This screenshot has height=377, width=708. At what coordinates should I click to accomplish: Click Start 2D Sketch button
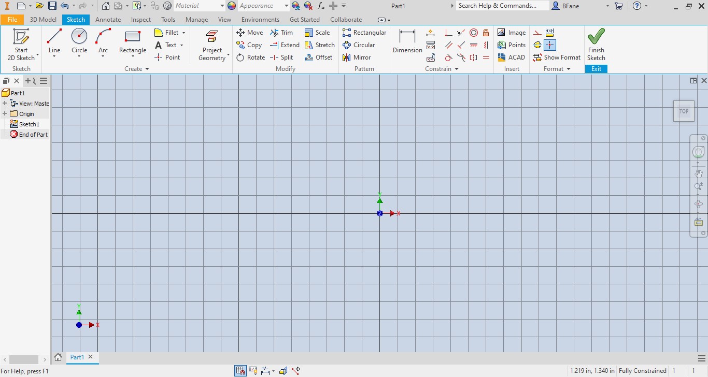(21, 44)
